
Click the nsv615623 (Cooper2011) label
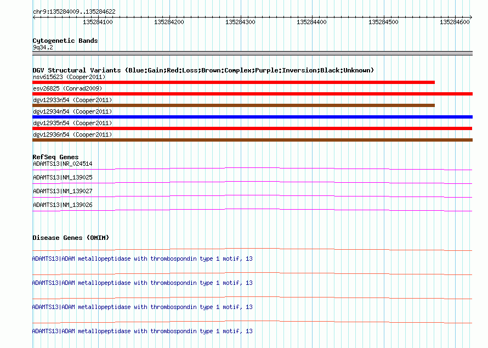(69, 77)
